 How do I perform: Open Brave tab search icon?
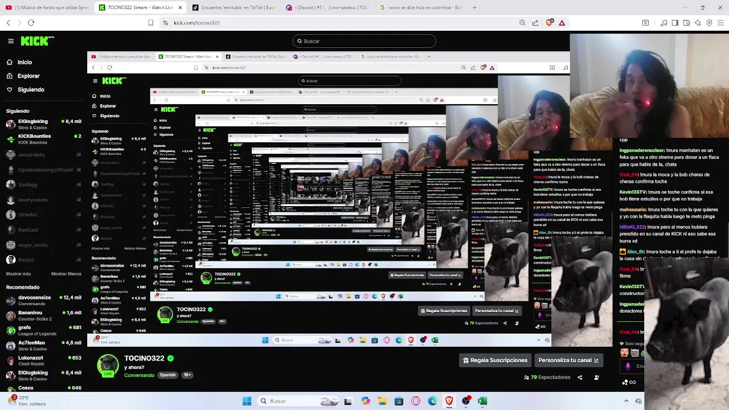pos(645,23)
